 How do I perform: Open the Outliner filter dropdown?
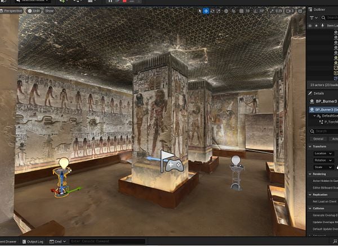pos(313,18)
